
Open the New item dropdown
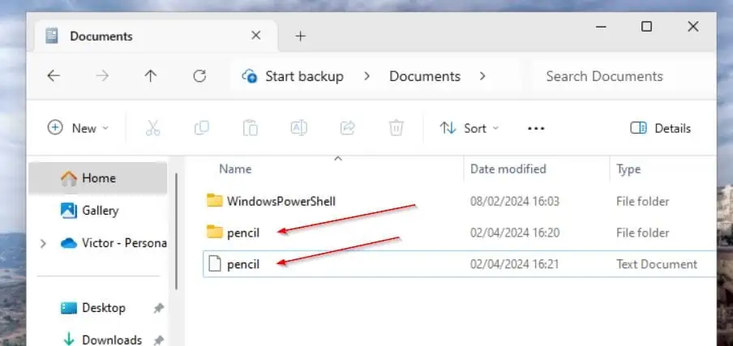pos(78,128)
